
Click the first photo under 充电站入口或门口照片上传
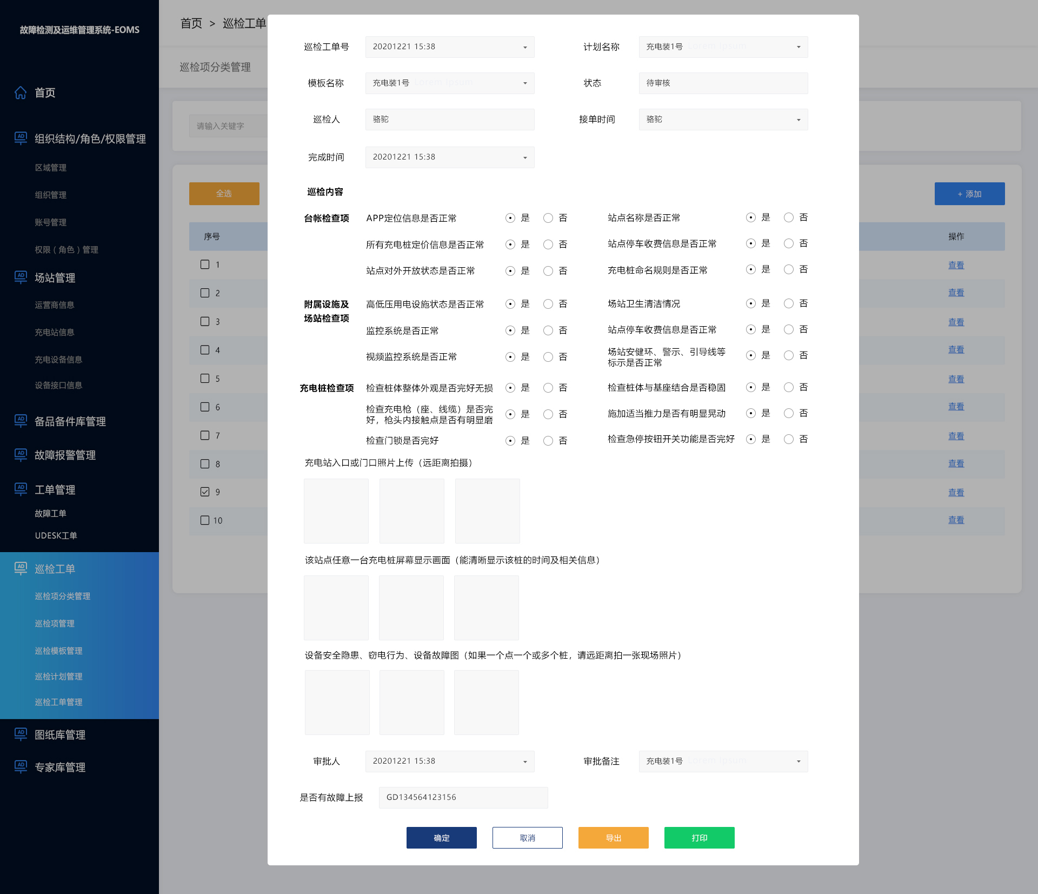tap(336, 511)
